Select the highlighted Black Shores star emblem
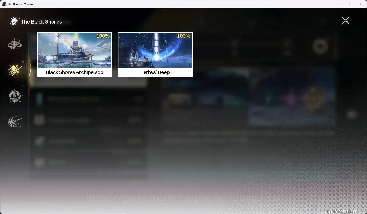Image resolution: width=367 pixels, height=214 pixels. click(x=15, y=70)
